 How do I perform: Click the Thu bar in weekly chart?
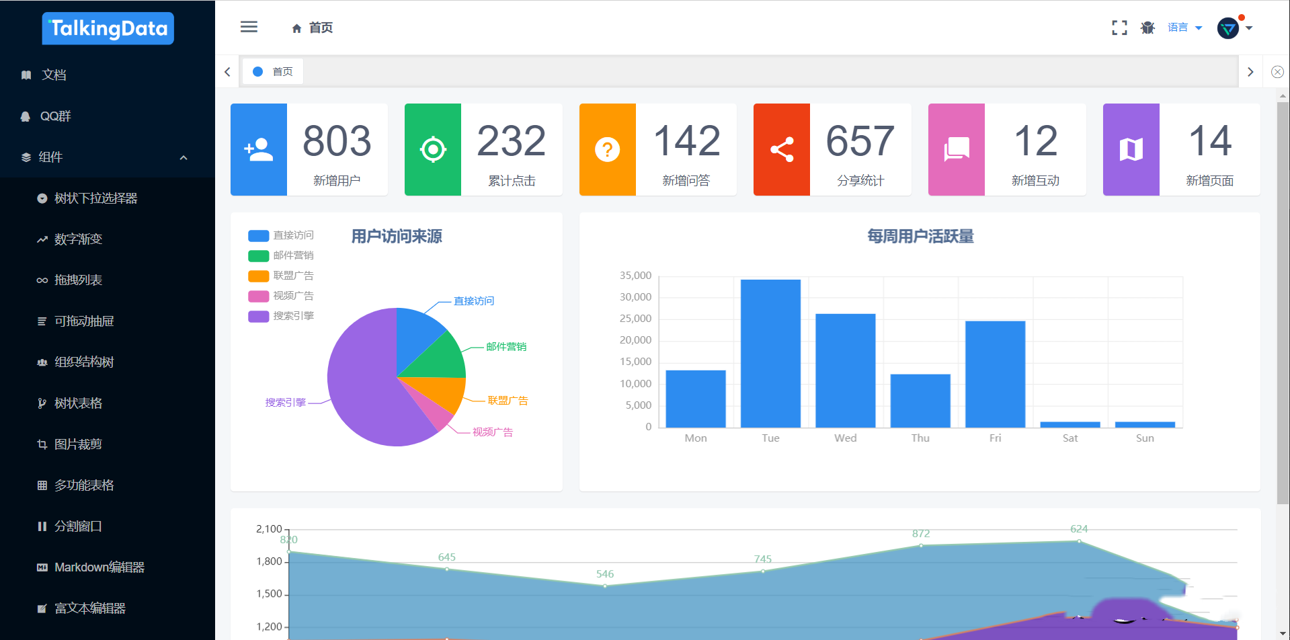pyautogui.click(x=920, y=401)
